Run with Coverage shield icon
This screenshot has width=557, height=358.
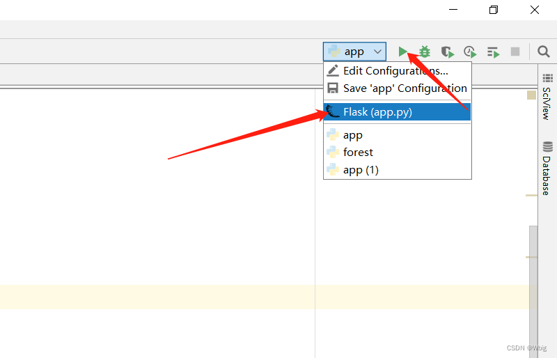tap(447, 52)
